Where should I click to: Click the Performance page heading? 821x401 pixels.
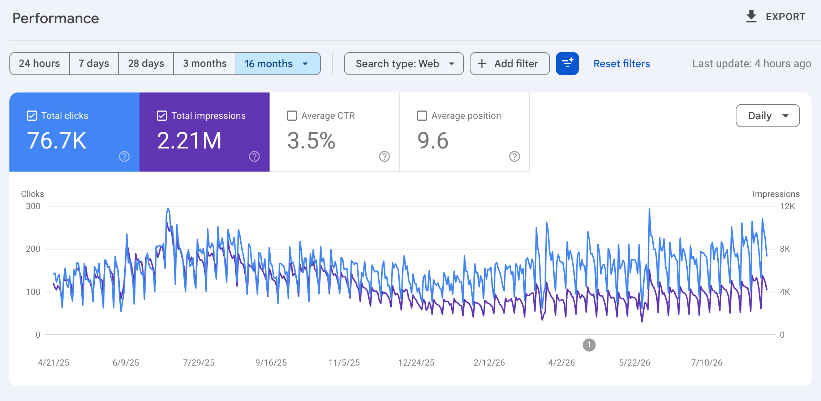tap(56, 18)
